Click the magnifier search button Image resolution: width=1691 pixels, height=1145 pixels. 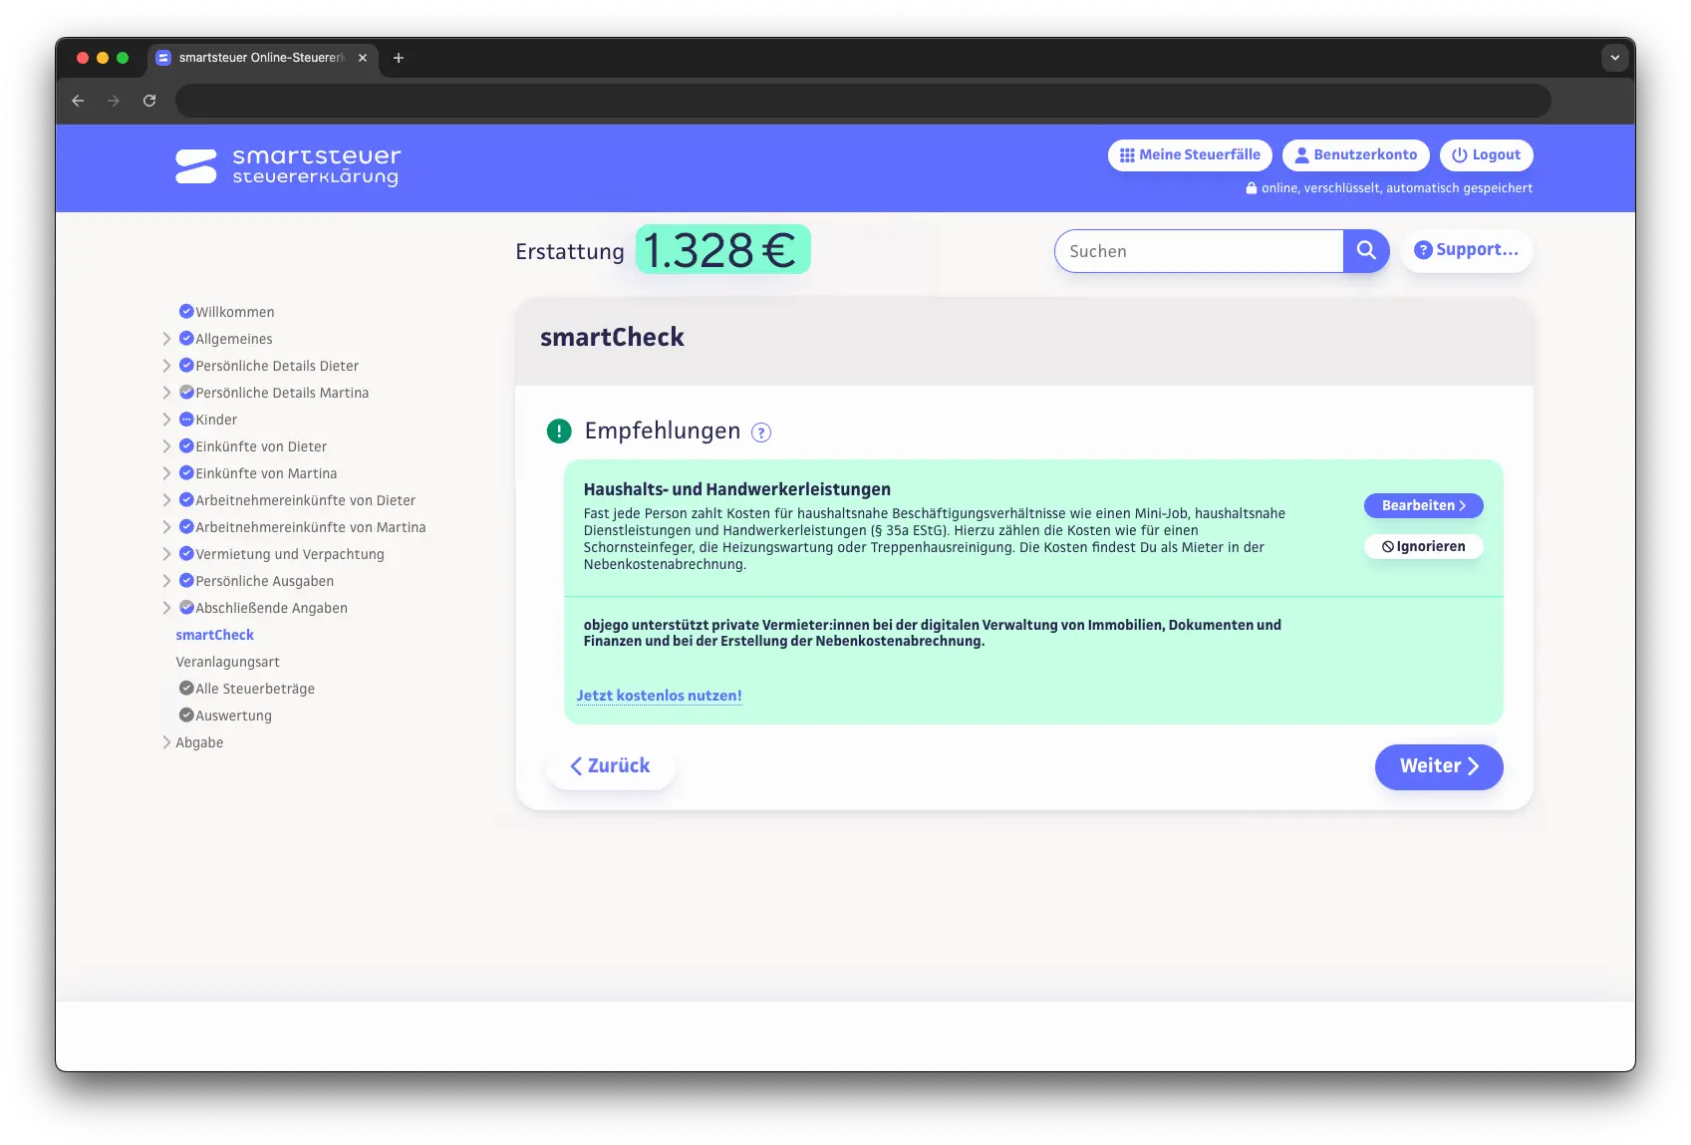1365,251
